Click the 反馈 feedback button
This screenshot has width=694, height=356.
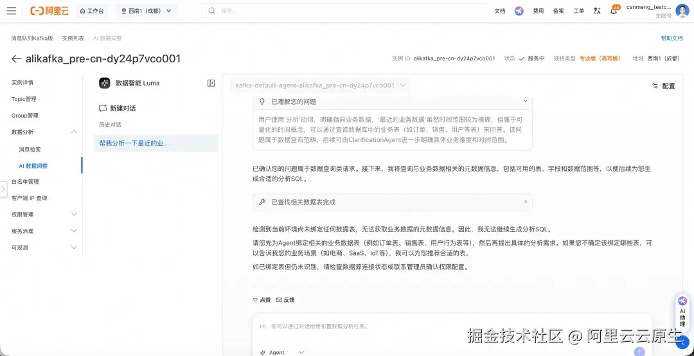pos(285,299)
